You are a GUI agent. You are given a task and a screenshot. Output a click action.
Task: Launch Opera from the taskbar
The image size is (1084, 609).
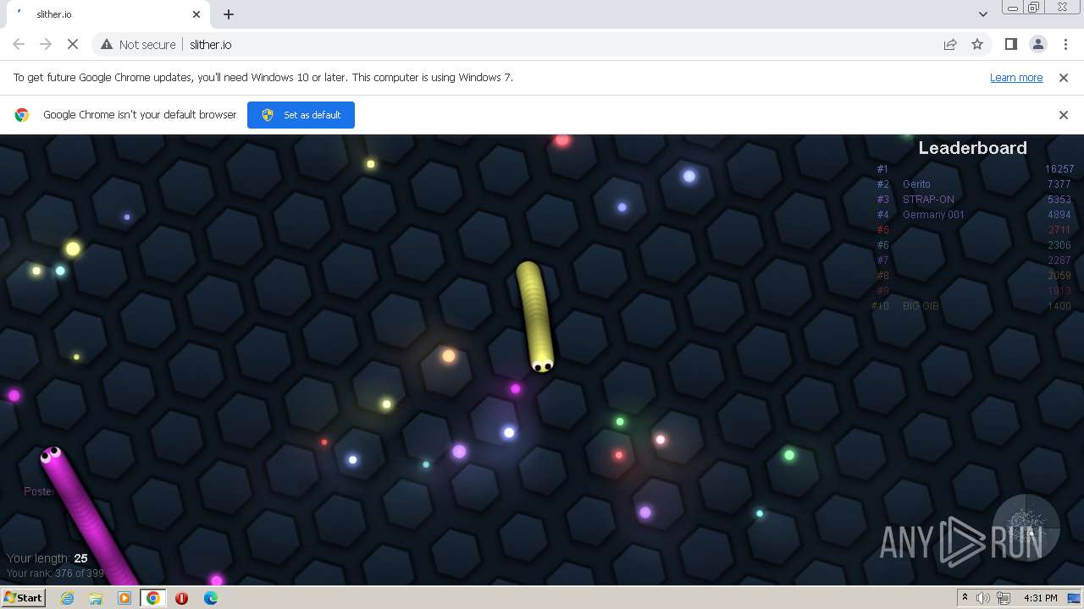tap(182, 598)
